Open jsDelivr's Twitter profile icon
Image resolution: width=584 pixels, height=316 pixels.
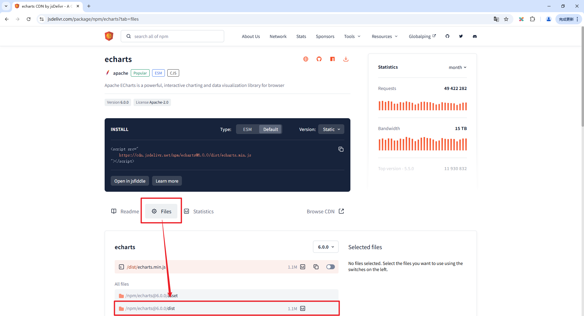[461, 36]
